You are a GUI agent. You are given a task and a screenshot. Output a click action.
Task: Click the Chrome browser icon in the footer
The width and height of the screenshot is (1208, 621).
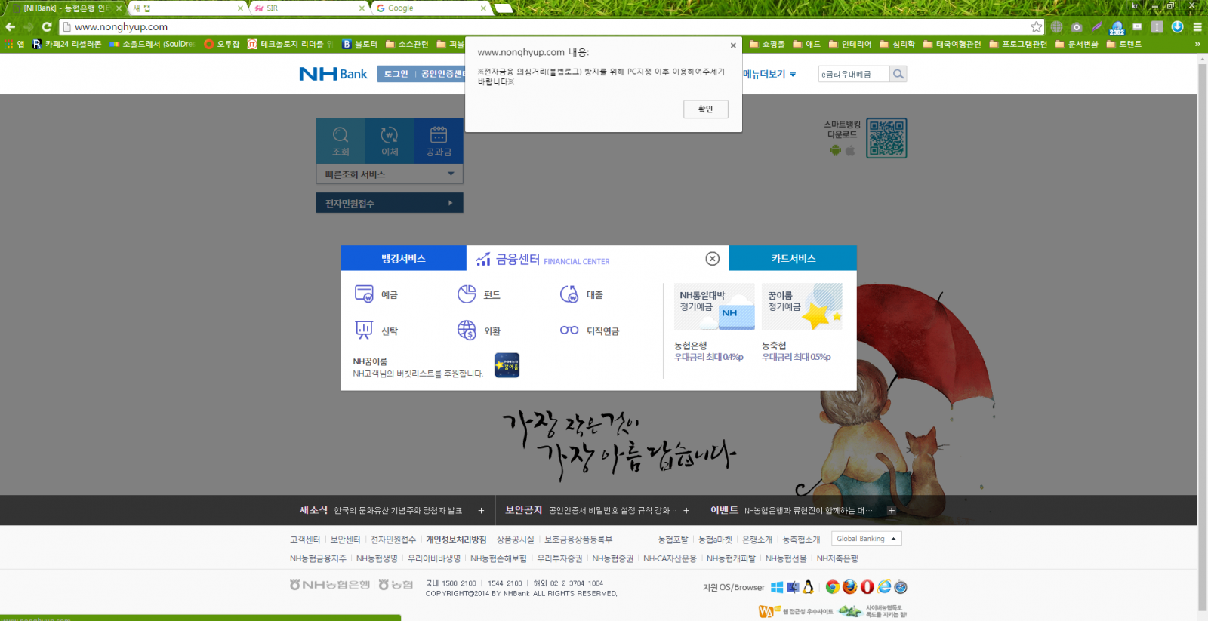point(832,587)
